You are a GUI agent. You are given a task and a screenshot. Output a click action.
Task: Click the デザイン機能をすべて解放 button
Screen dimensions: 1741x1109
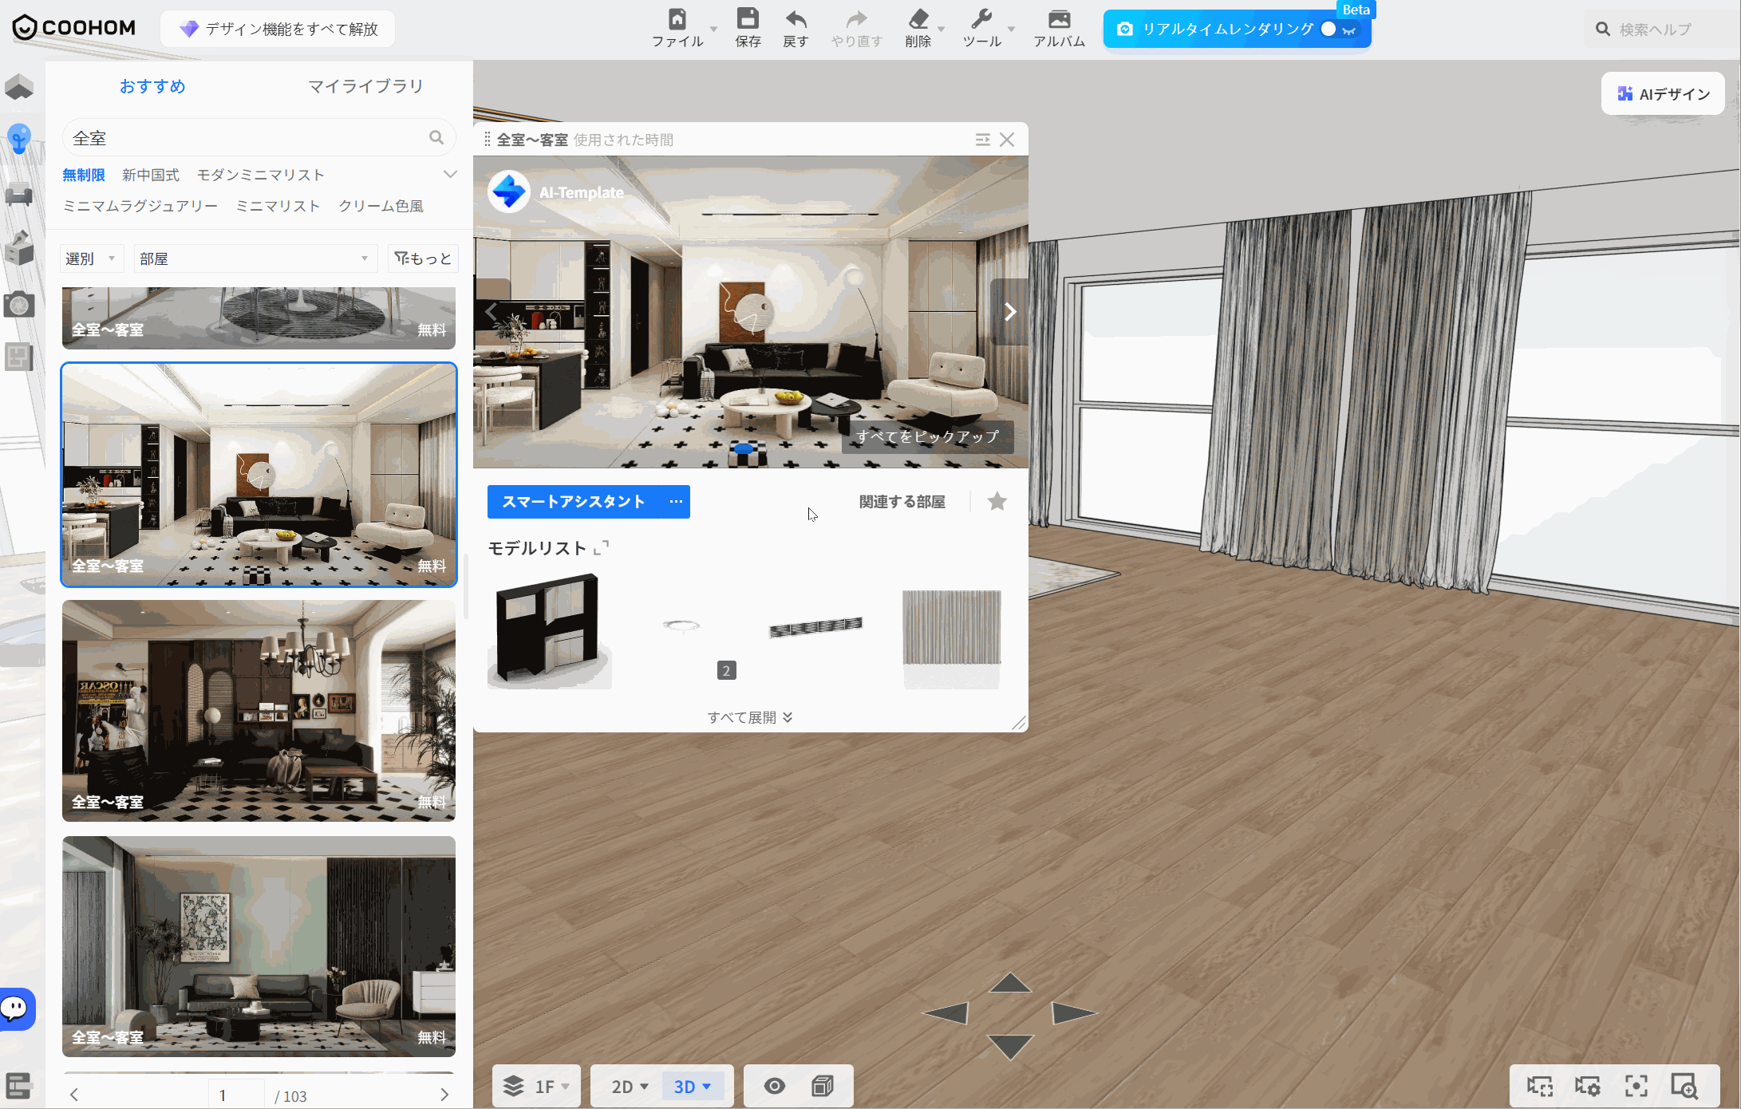(x=278, y=30)
